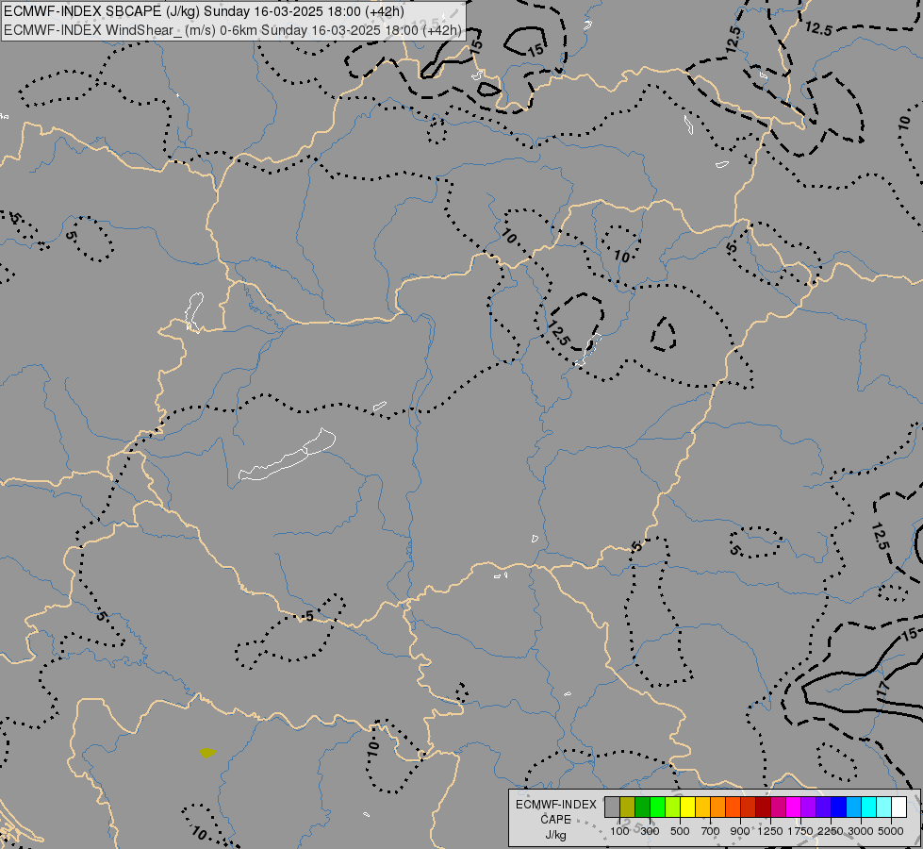Click the small olive CAPE patch on map
The image size is (923, 849).
pyautogui.click(x=207, y=753)
